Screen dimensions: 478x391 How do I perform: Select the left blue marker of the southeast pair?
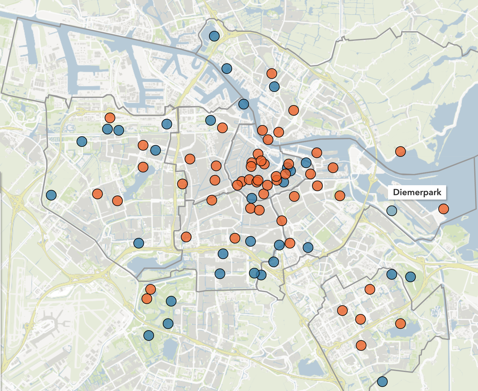pyautogui.click(x=392, y=274)
